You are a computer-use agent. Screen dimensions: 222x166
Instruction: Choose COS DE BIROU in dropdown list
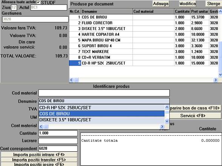pyautogui.click(x=101, y=113)
